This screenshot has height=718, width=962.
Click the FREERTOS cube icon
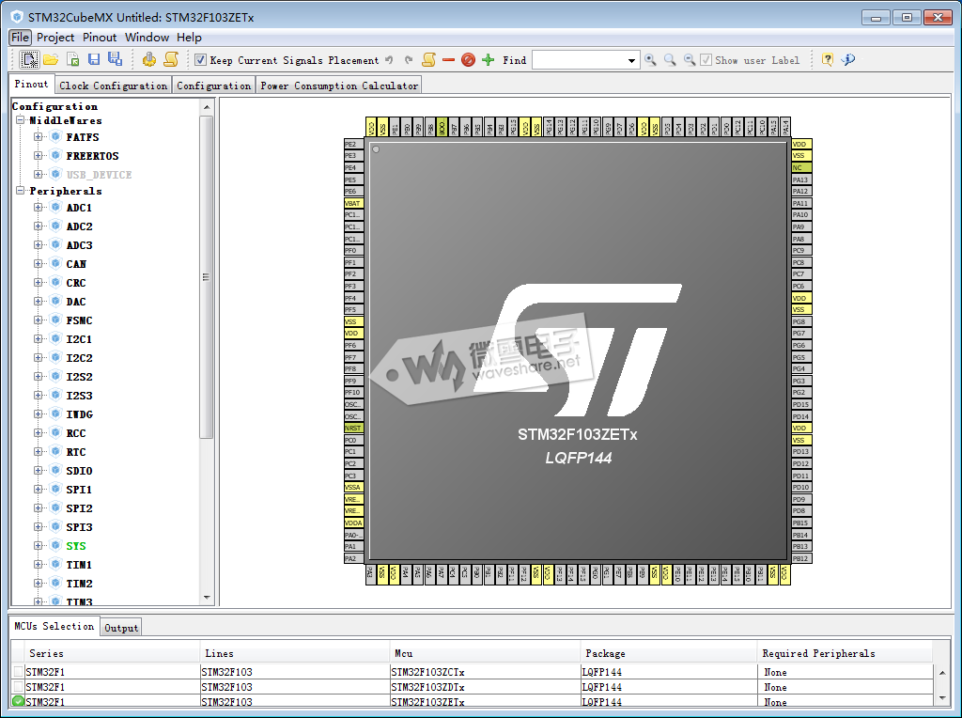click(55, 155)
